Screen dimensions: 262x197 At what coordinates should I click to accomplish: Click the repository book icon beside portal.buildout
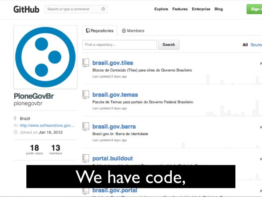point(86,158)
